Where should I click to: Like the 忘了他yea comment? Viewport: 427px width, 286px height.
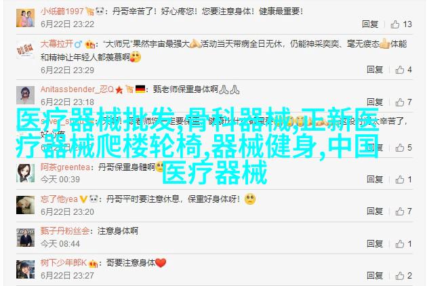point(400,211)
